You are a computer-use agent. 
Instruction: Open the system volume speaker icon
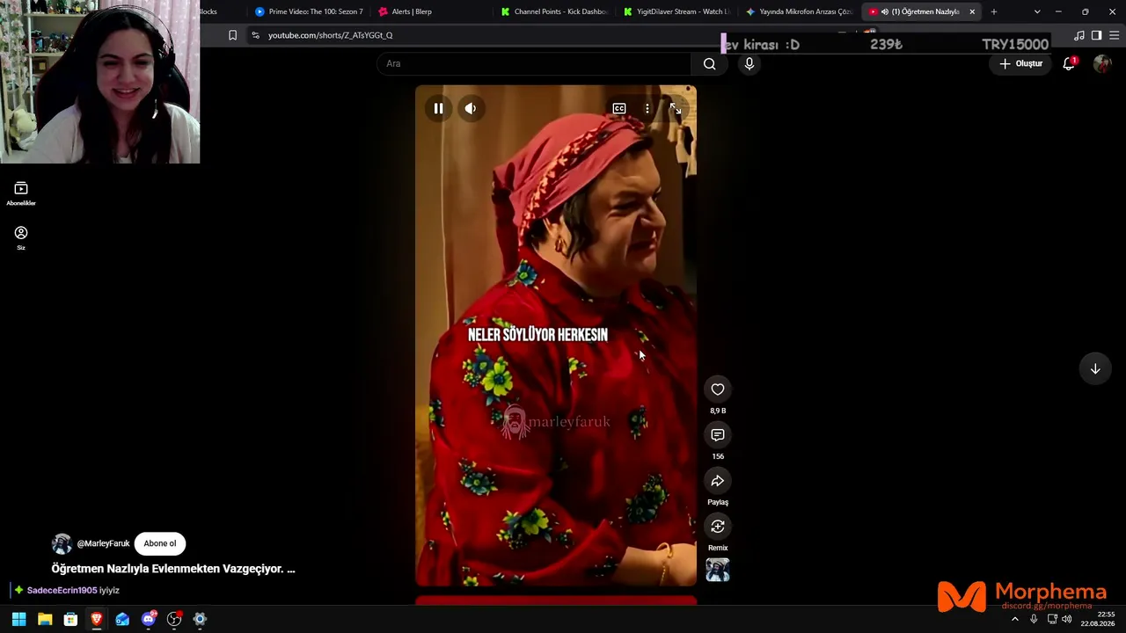click(1067, 619)
